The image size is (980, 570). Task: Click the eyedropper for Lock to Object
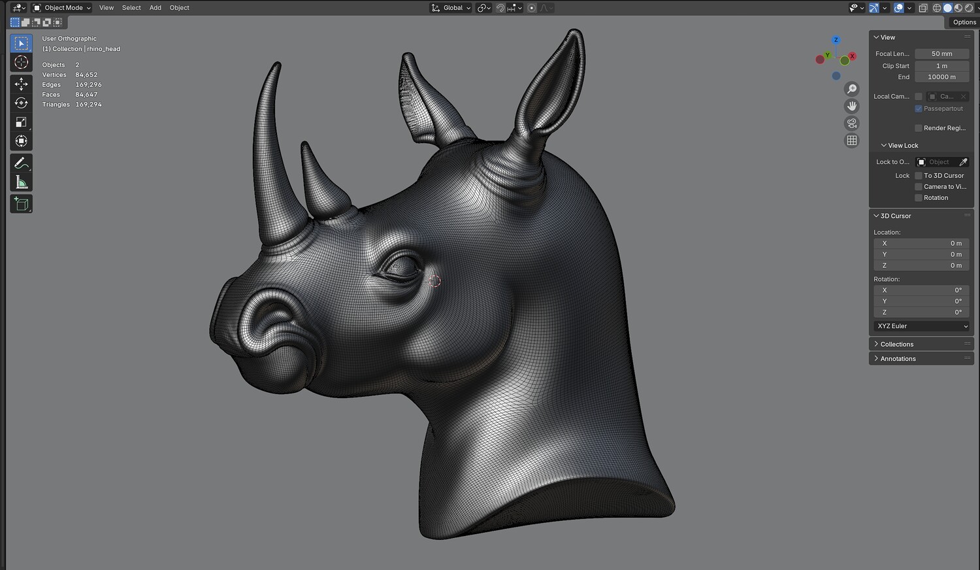(963, 162)
